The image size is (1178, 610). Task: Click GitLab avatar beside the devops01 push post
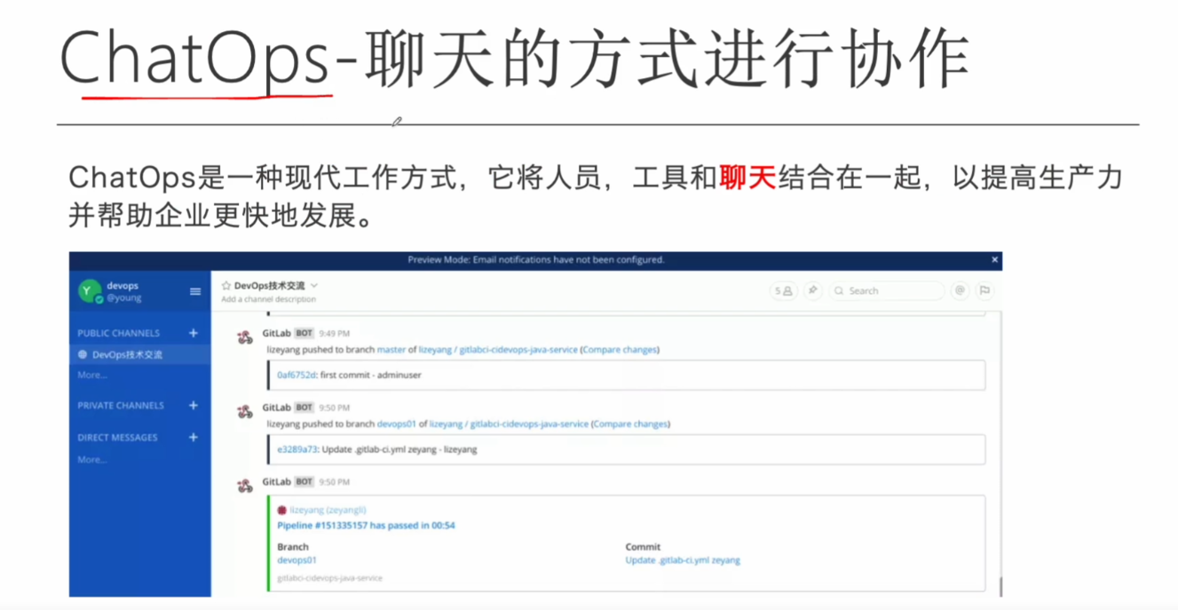[245, 412]
